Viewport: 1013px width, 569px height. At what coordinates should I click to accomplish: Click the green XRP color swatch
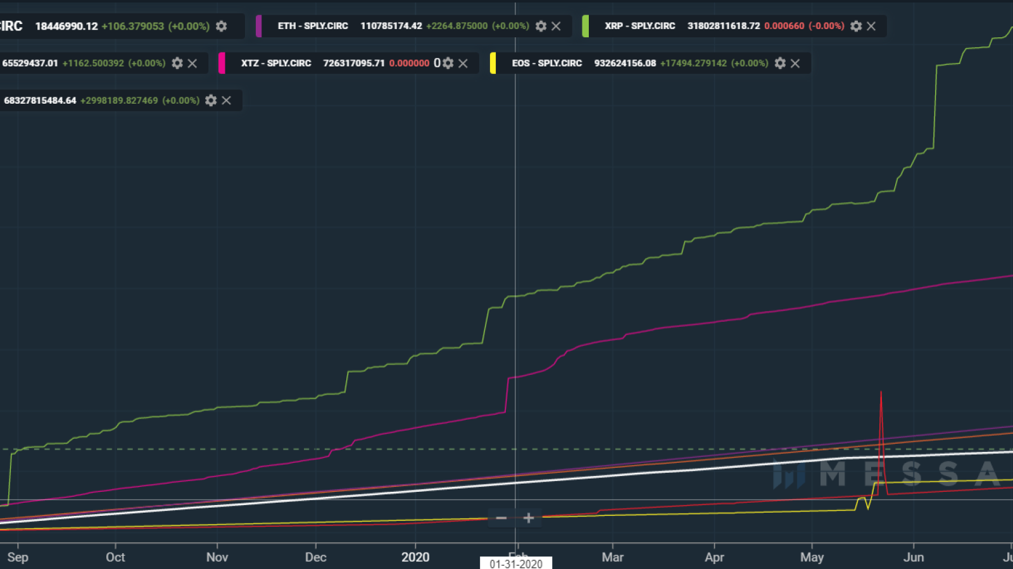585,26
